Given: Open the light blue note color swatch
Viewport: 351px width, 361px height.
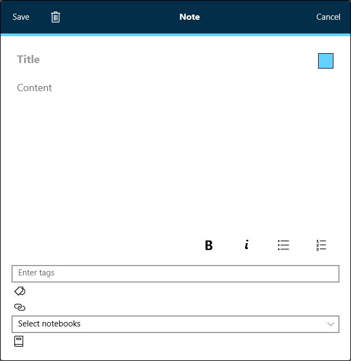Looking at the screenshot, I should [x=326, y=61].
